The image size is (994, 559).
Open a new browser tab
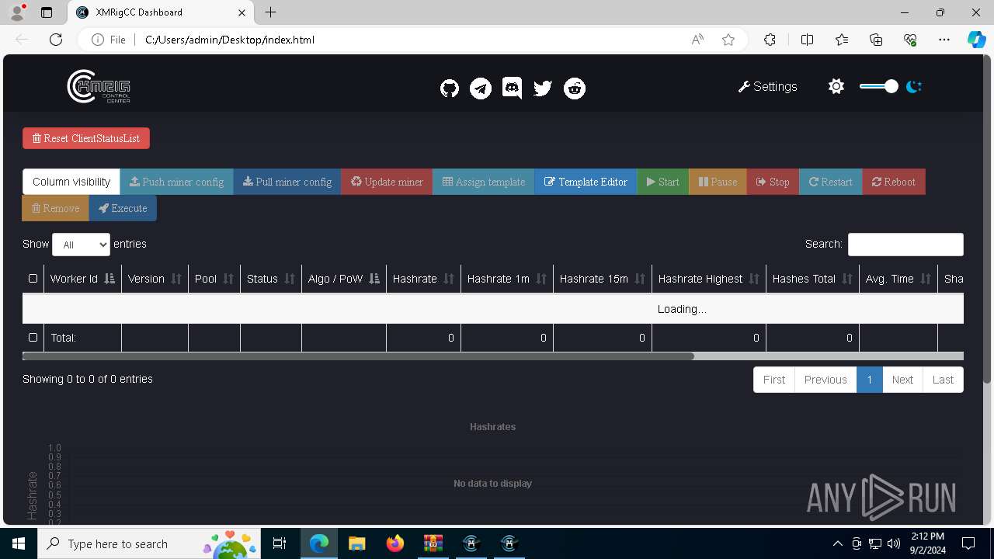click(x=270, y=12)
